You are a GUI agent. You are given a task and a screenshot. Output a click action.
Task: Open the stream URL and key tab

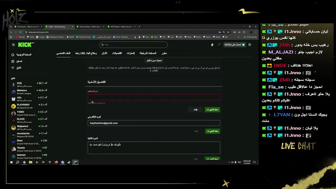(x=86, y=53)
